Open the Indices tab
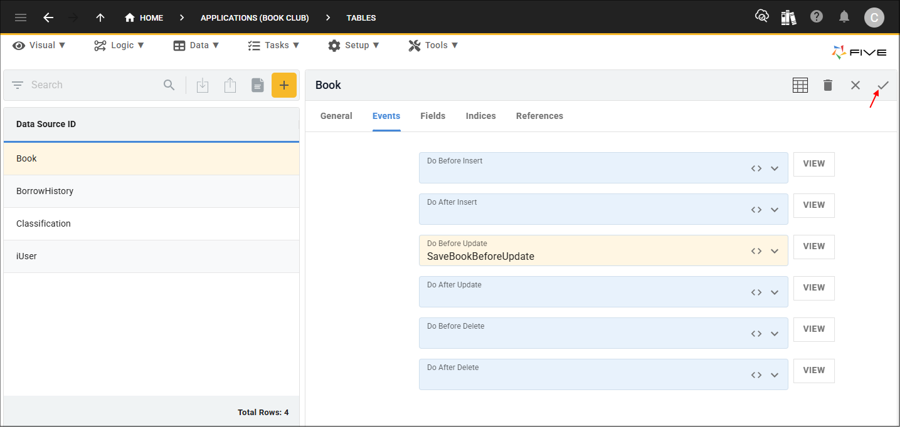This screenshot has width=900, height=427. [x=481, y=116]
